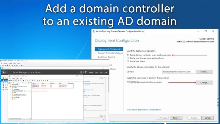Open the Media menu in Virtual Machine Connection
Image resolution: width=220 pixels, height=124 pixels.
click(x=10, y=63)
